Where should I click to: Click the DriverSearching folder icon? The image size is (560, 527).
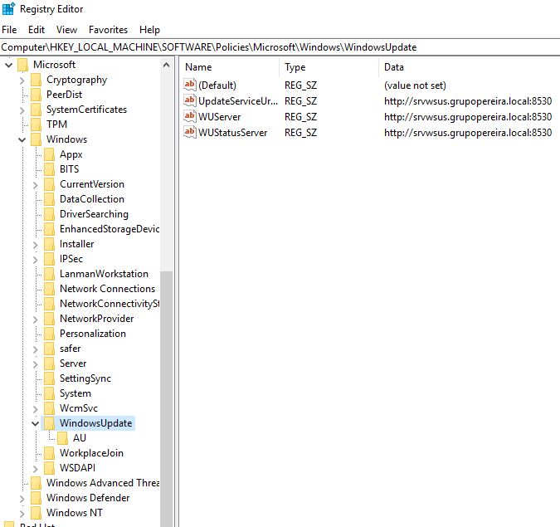pos(49,214)
